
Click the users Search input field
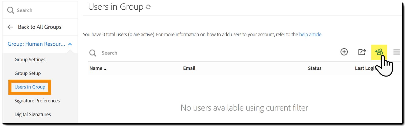point(178,53)
